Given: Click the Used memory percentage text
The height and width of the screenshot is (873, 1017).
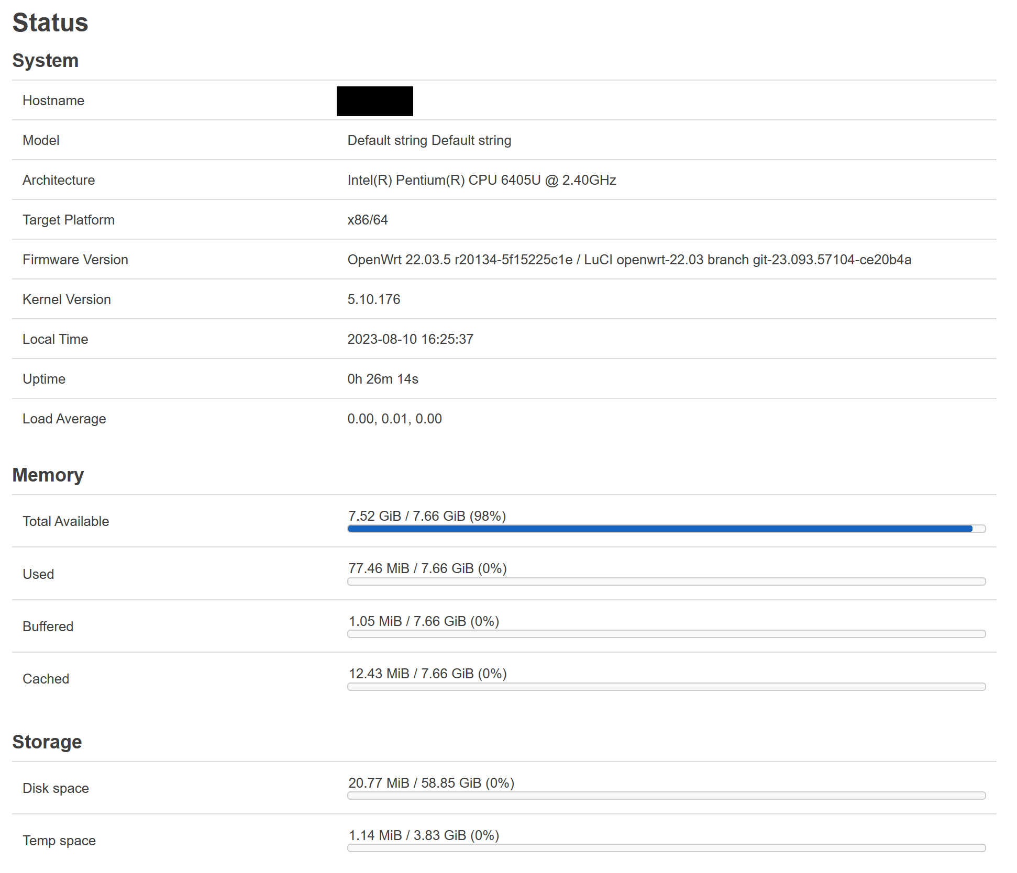Looking at the screenshot, I should coord(427,568).
